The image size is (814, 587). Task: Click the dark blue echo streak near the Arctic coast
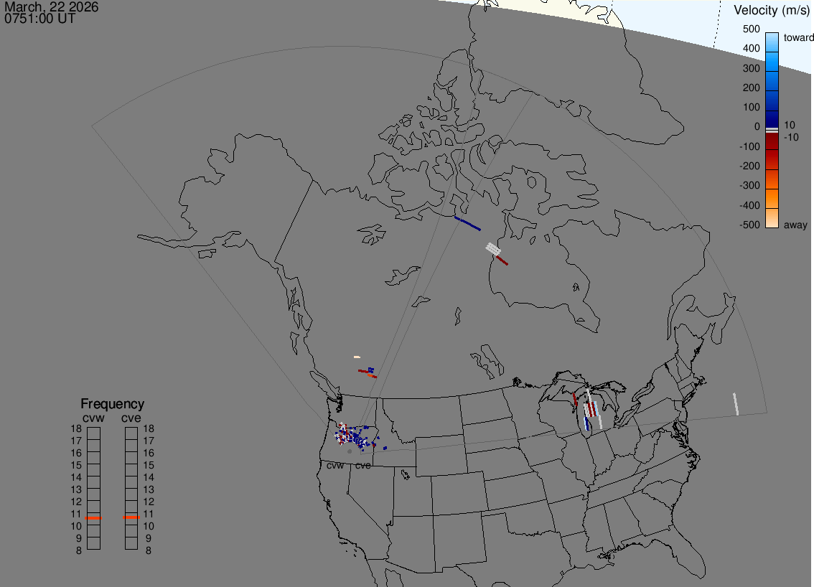click(x=467, y=224)
